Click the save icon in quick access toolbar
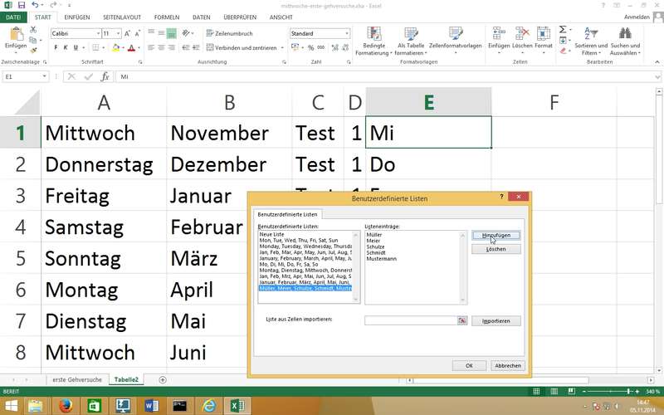This screenshot has height=415, width=664. coord(22,5)
